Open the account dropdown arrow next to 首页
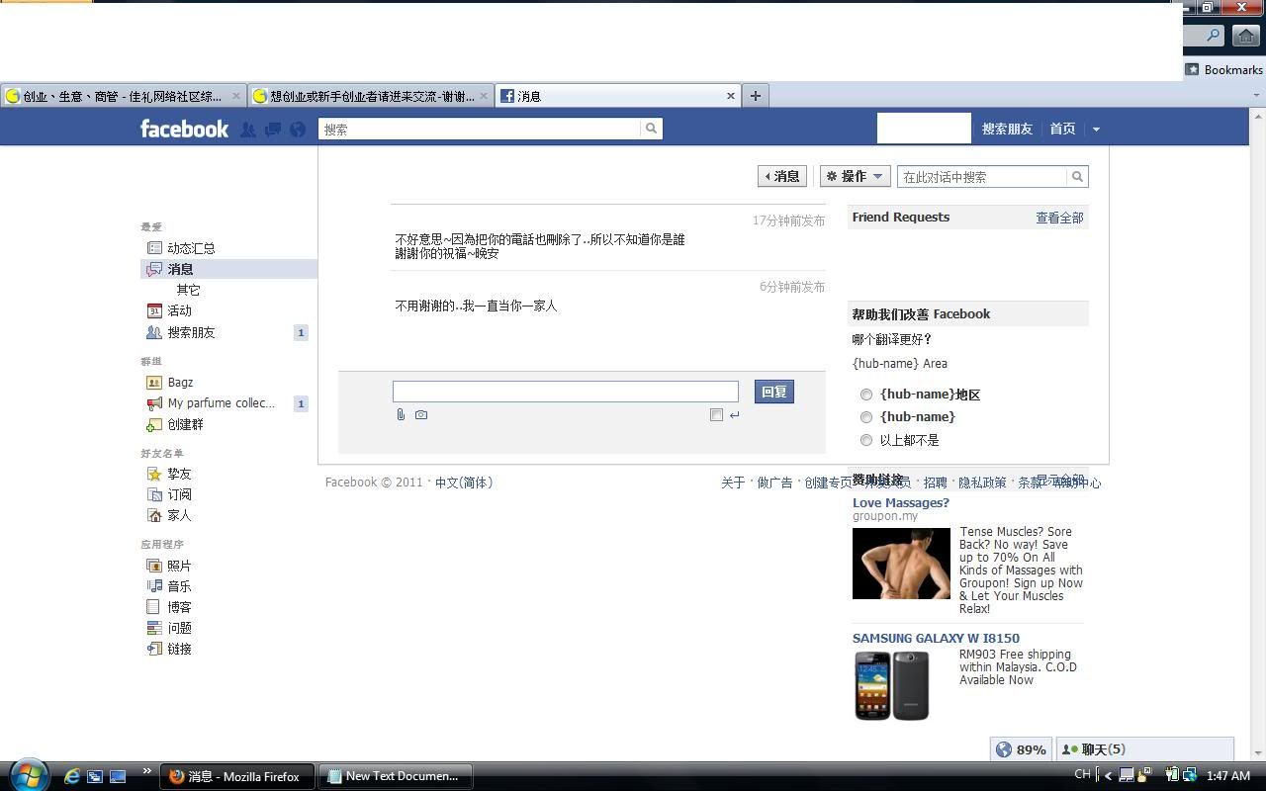Screen dimensions: 1266x791 click(x=1096, y=130)
